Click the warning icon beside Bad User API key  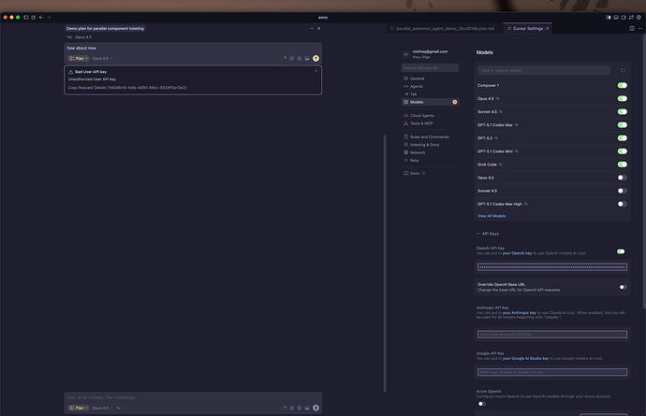[x=70, y=72]
